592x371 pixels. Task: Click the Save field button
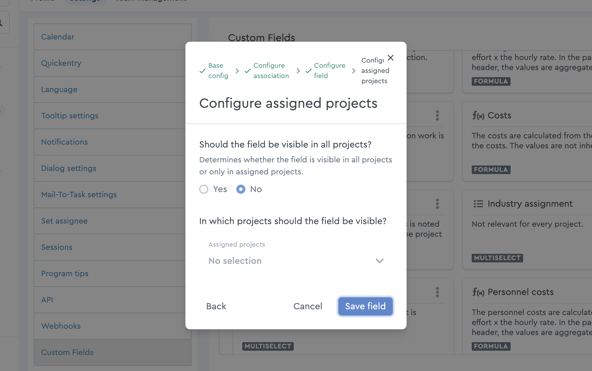pyautogui.click(x=365, y=306)
